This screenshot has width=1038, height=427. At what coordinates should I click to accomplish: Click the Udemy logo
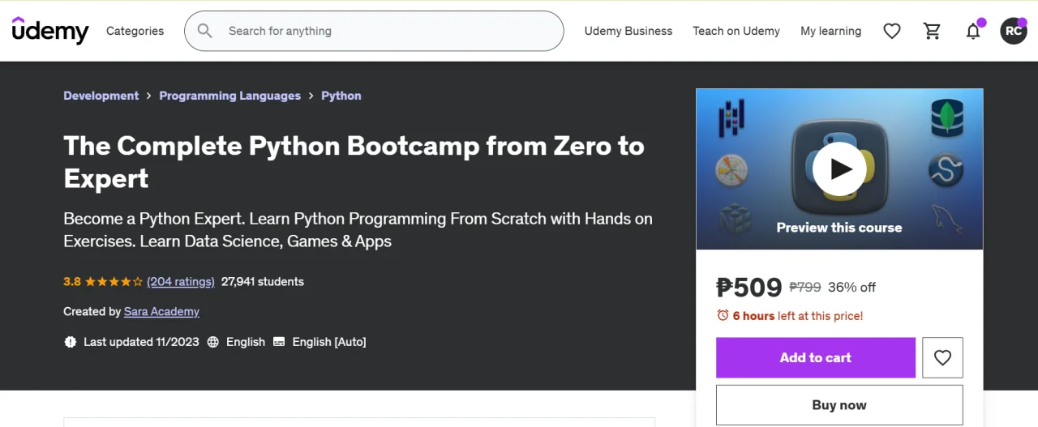pos(50,31)
